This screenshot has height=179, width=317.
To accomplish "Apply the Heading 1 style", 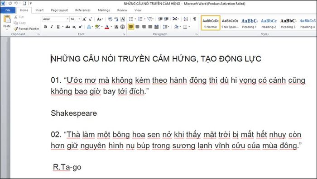I will pos(249,23).
